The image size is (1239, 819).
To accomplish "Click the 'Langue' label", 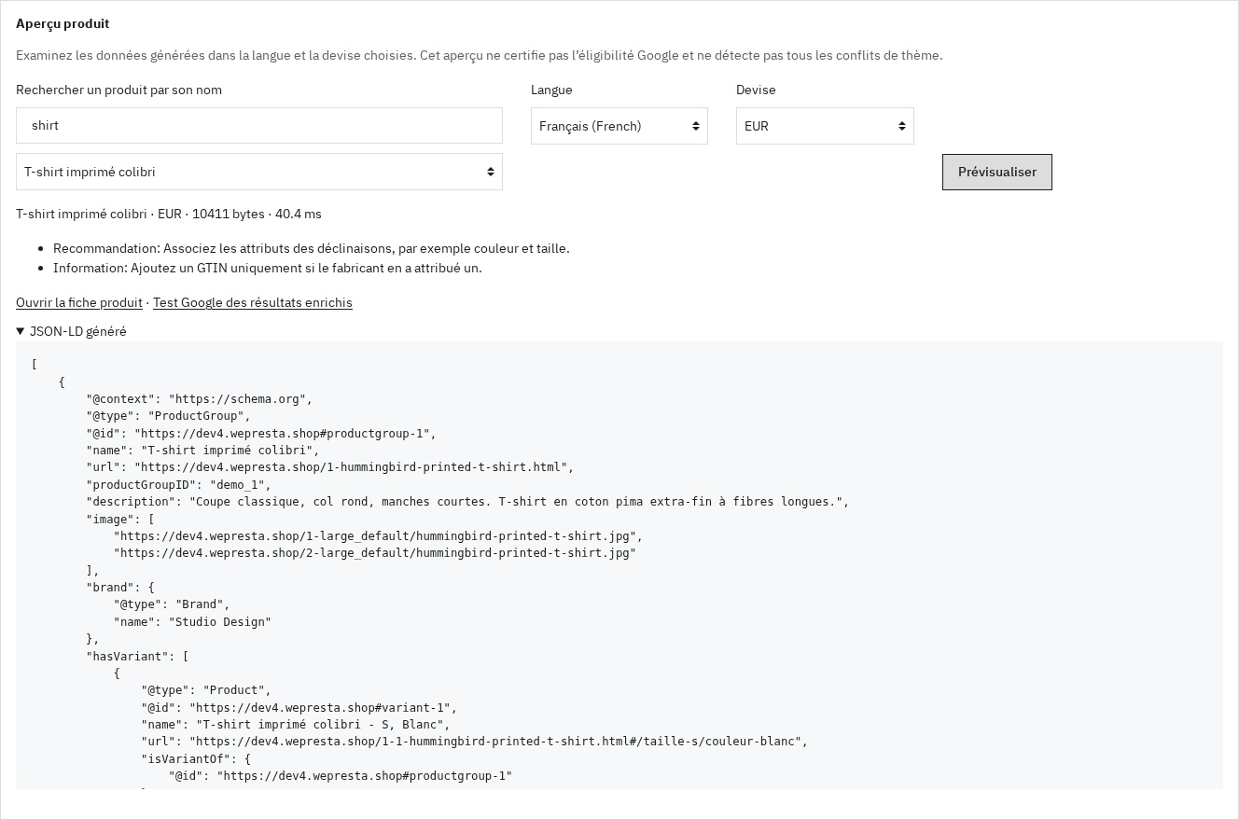I will 551,90.
